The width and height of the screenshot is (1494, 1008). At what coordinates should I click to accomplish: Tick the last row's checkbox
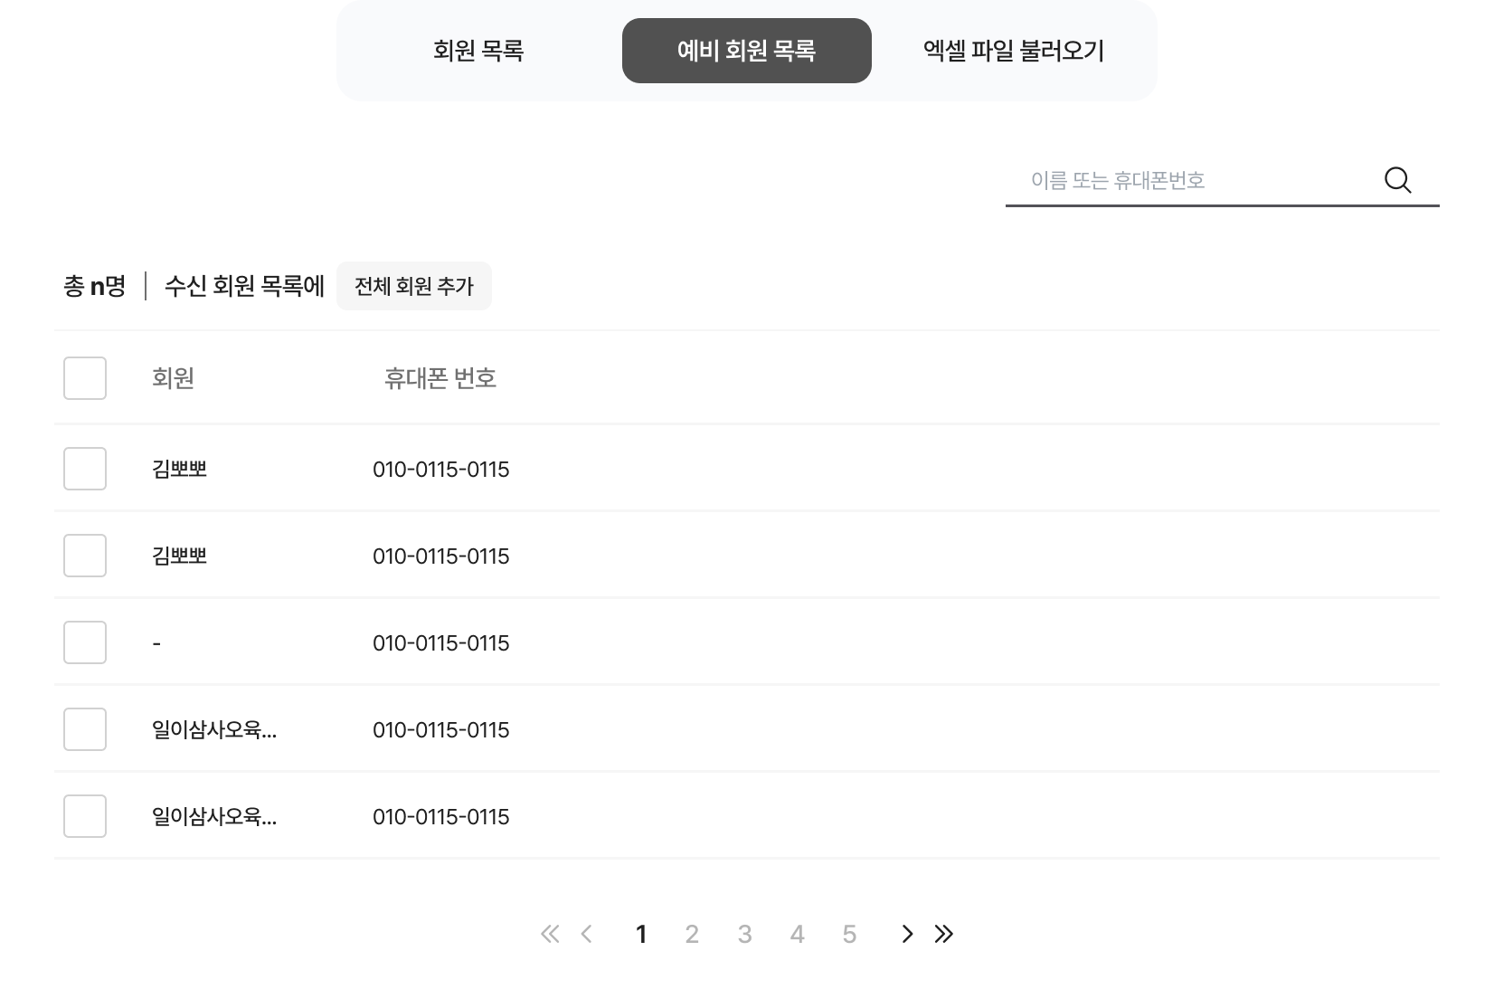[x=85, y=816]
